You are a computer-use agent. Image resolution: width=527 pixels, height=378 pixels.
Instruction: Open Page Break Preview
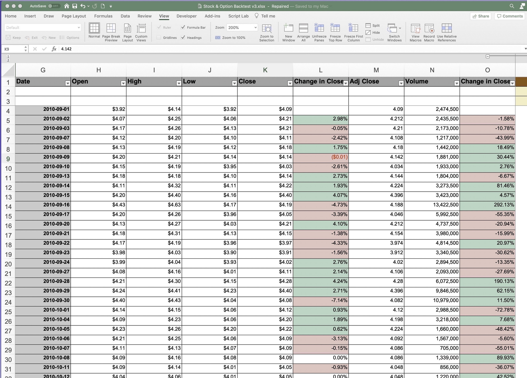click(x=111, y=32)
